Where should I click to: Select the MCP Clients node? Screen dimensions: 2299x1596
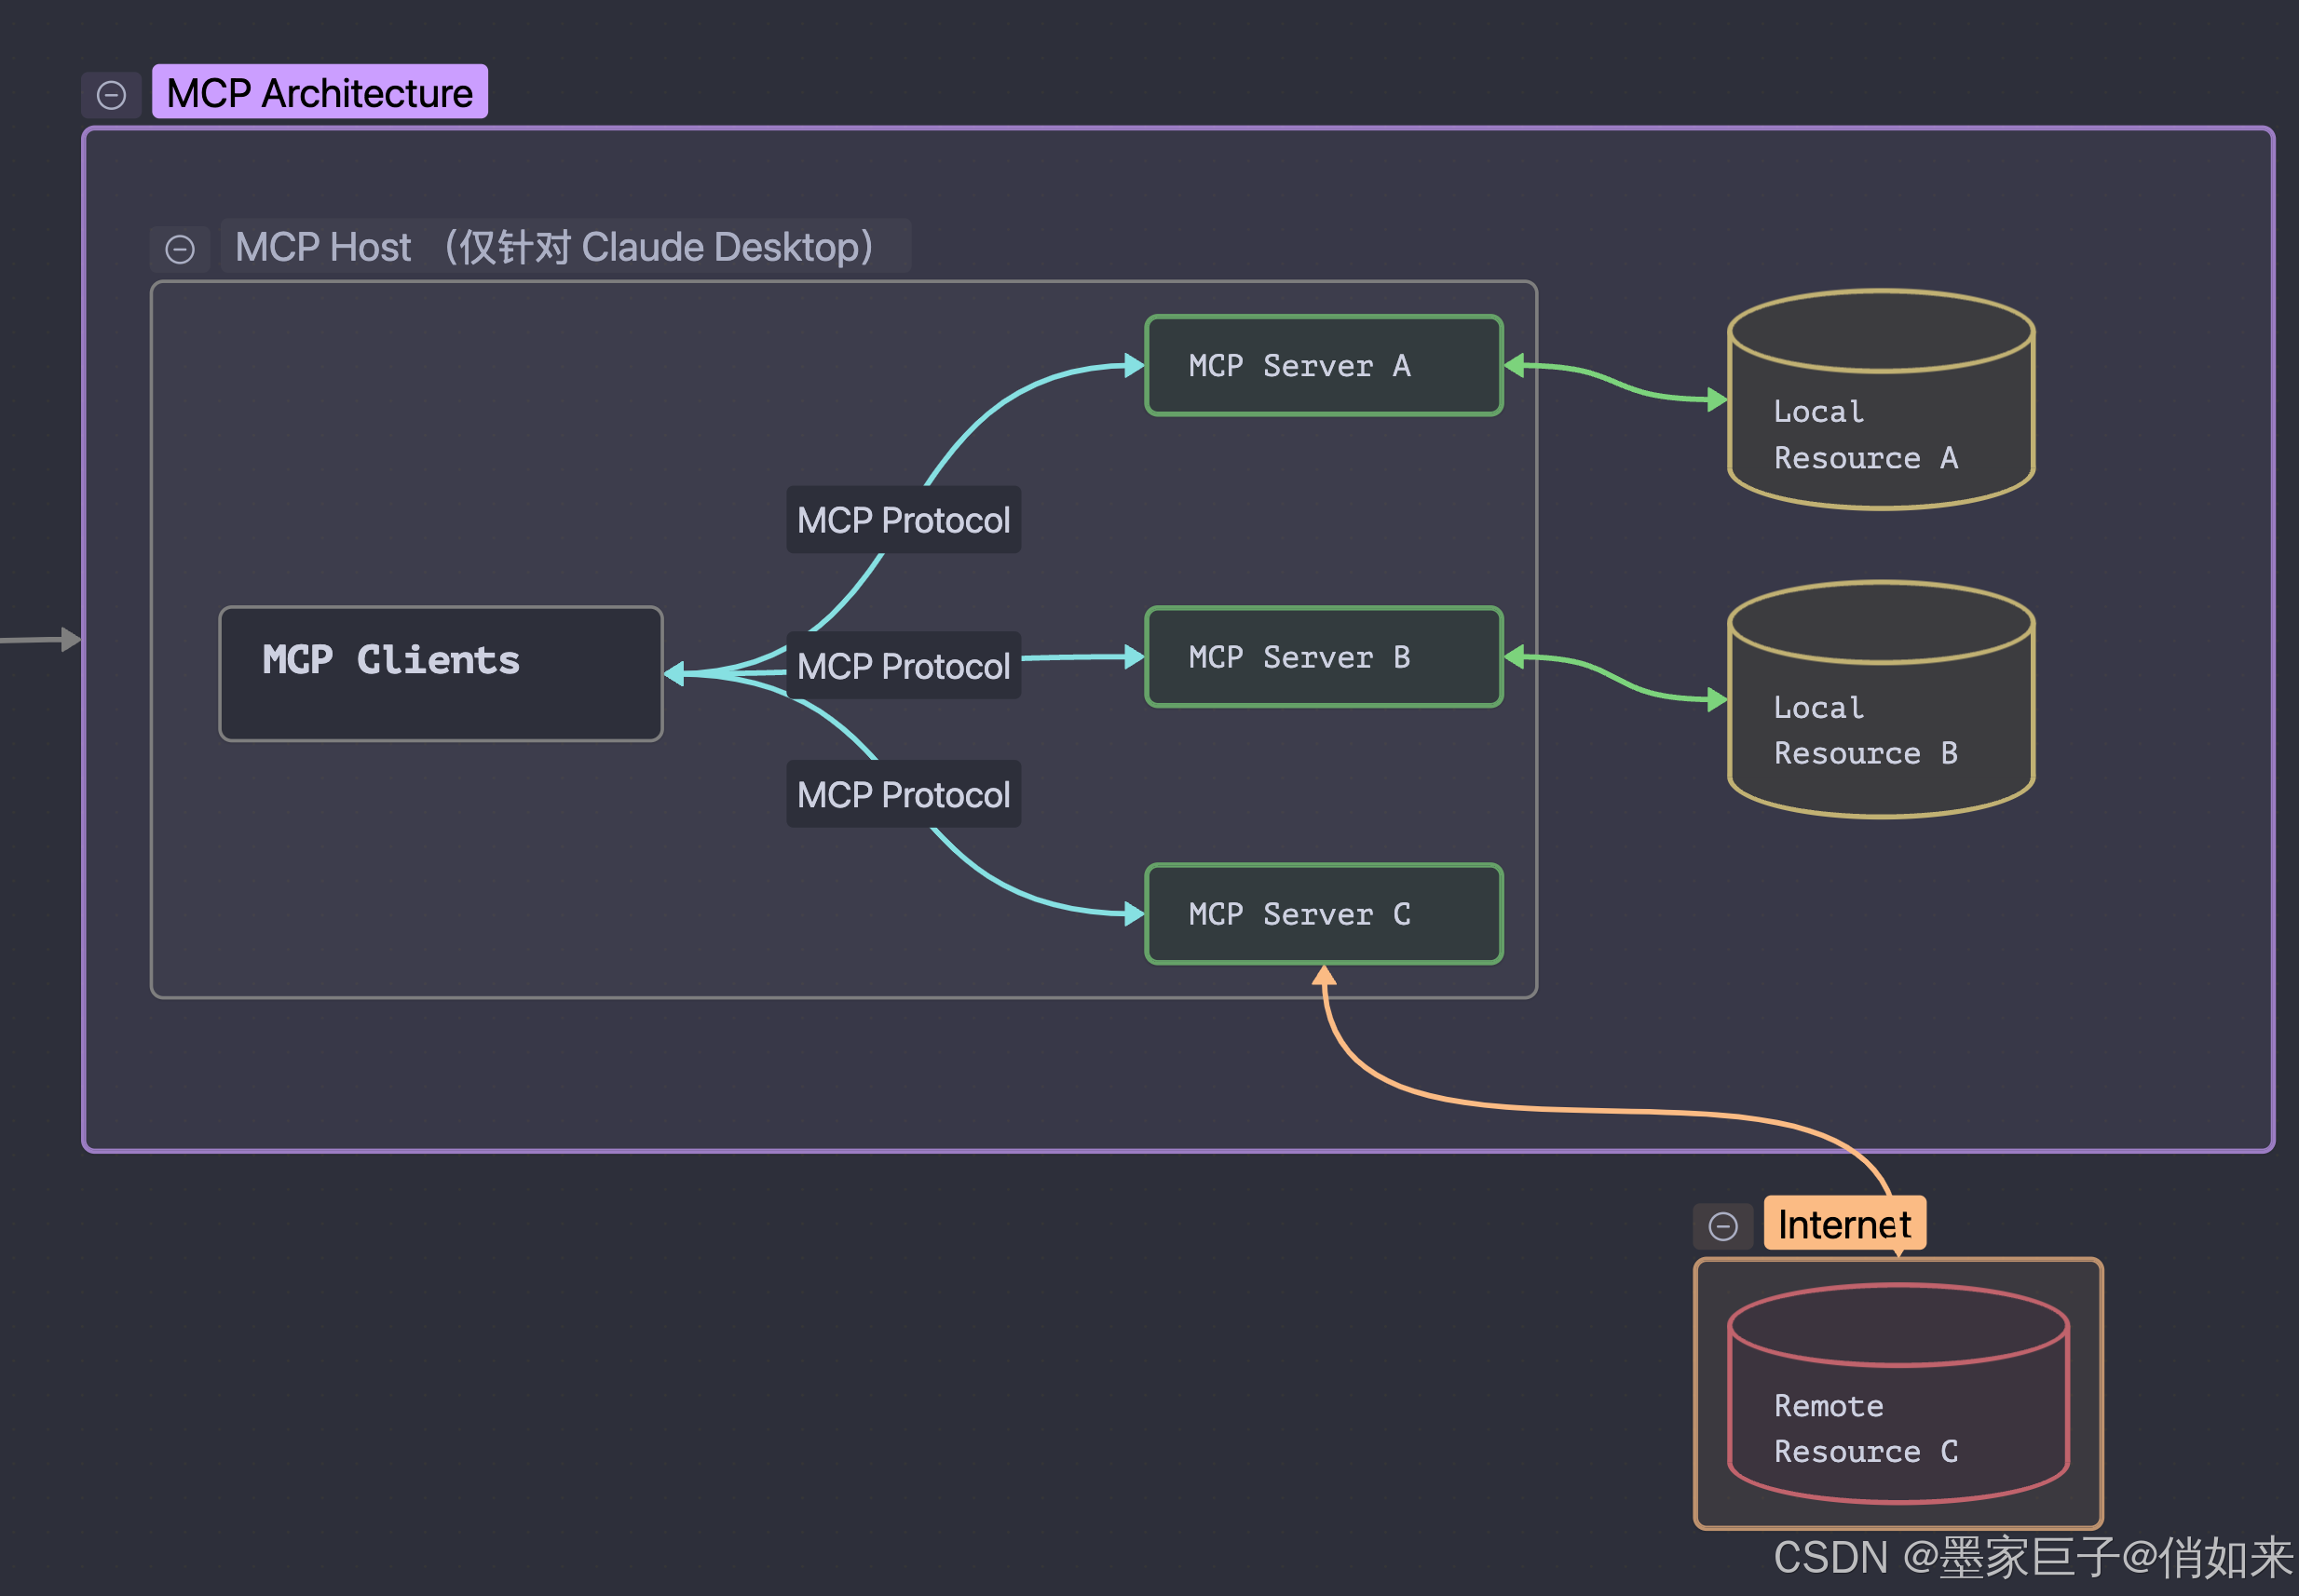pos(441,673)
